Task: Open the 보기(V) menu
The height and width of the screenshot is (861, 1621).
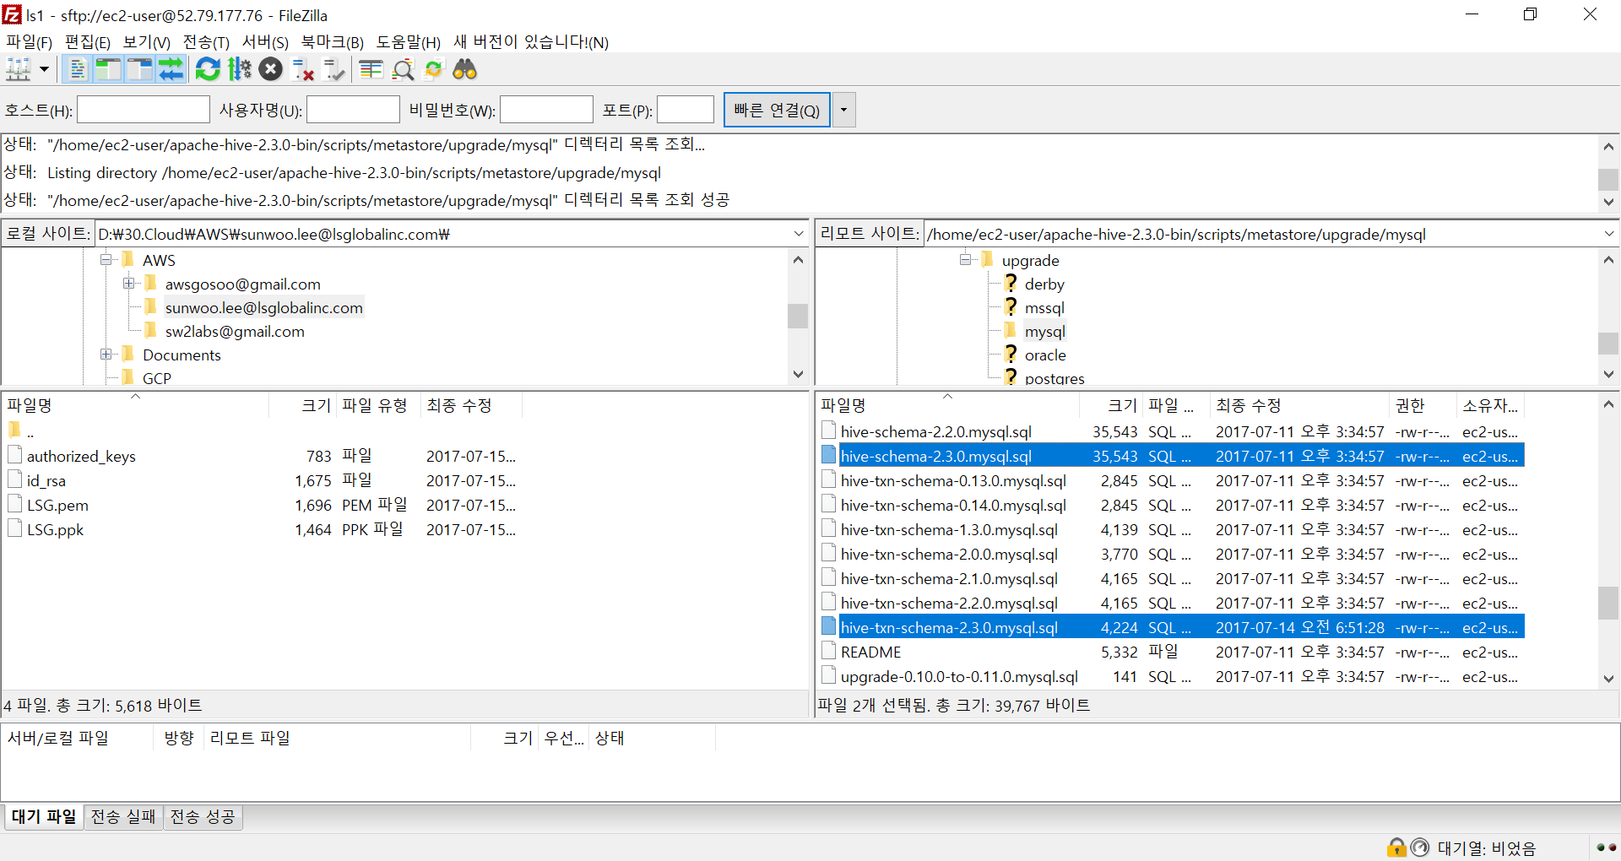Action: [147, 42]
